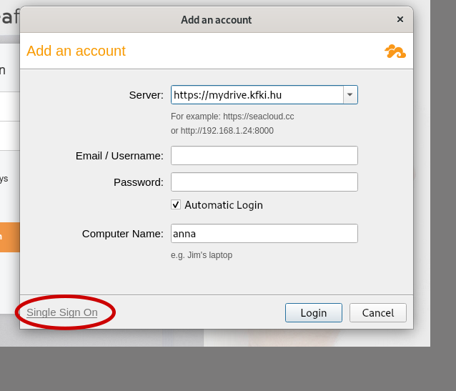456x391 pixels.
Task: Uncheck the Automatic Login checkbox
Action: [x=176, y=205]
